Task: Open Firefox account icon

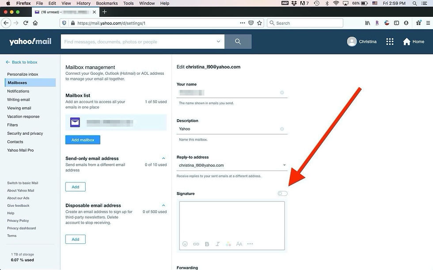Action: (x=406, y=23)
